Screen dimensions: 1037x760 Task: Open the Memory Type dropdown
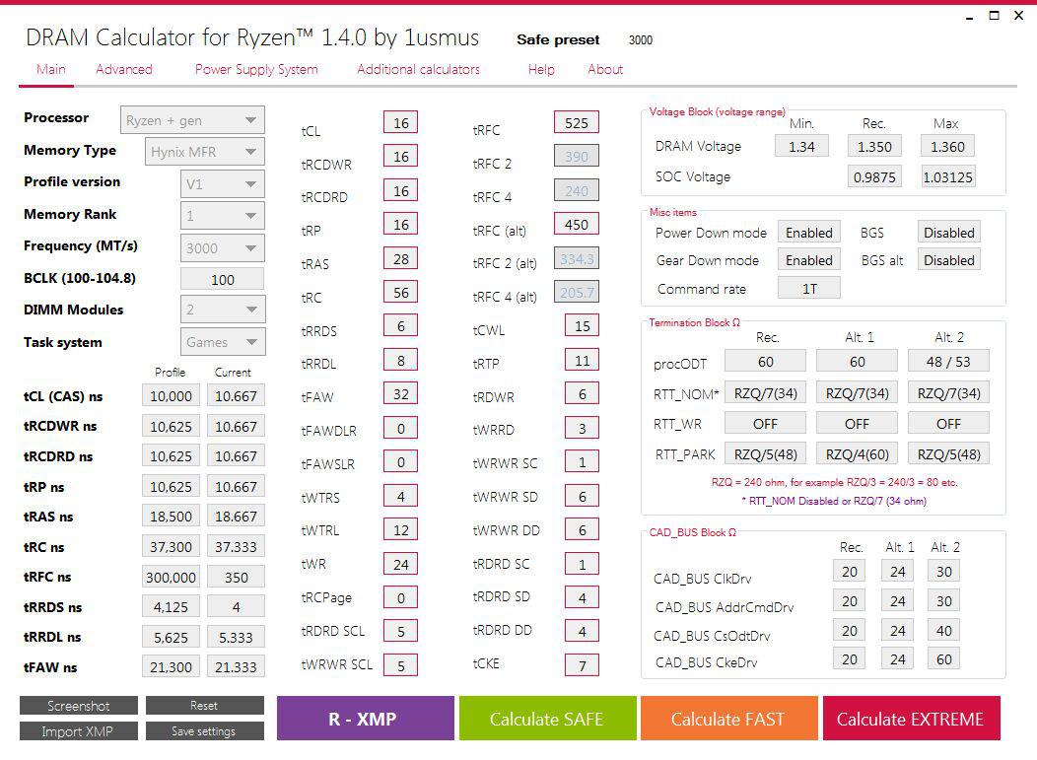[x=204, y=152]
